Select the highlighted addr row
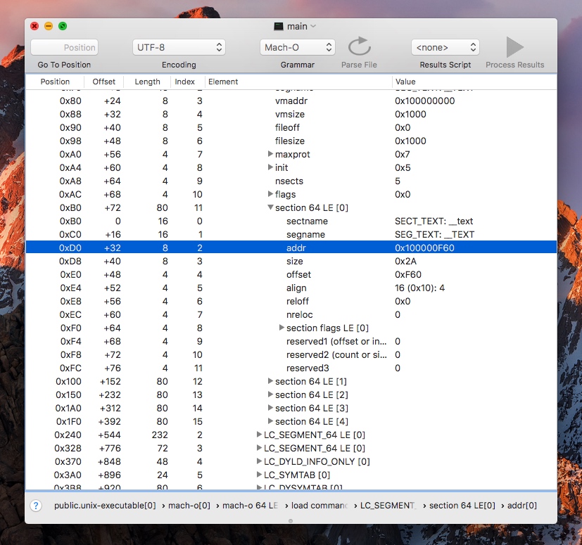The image size is (582, 545). coord(291,248)
